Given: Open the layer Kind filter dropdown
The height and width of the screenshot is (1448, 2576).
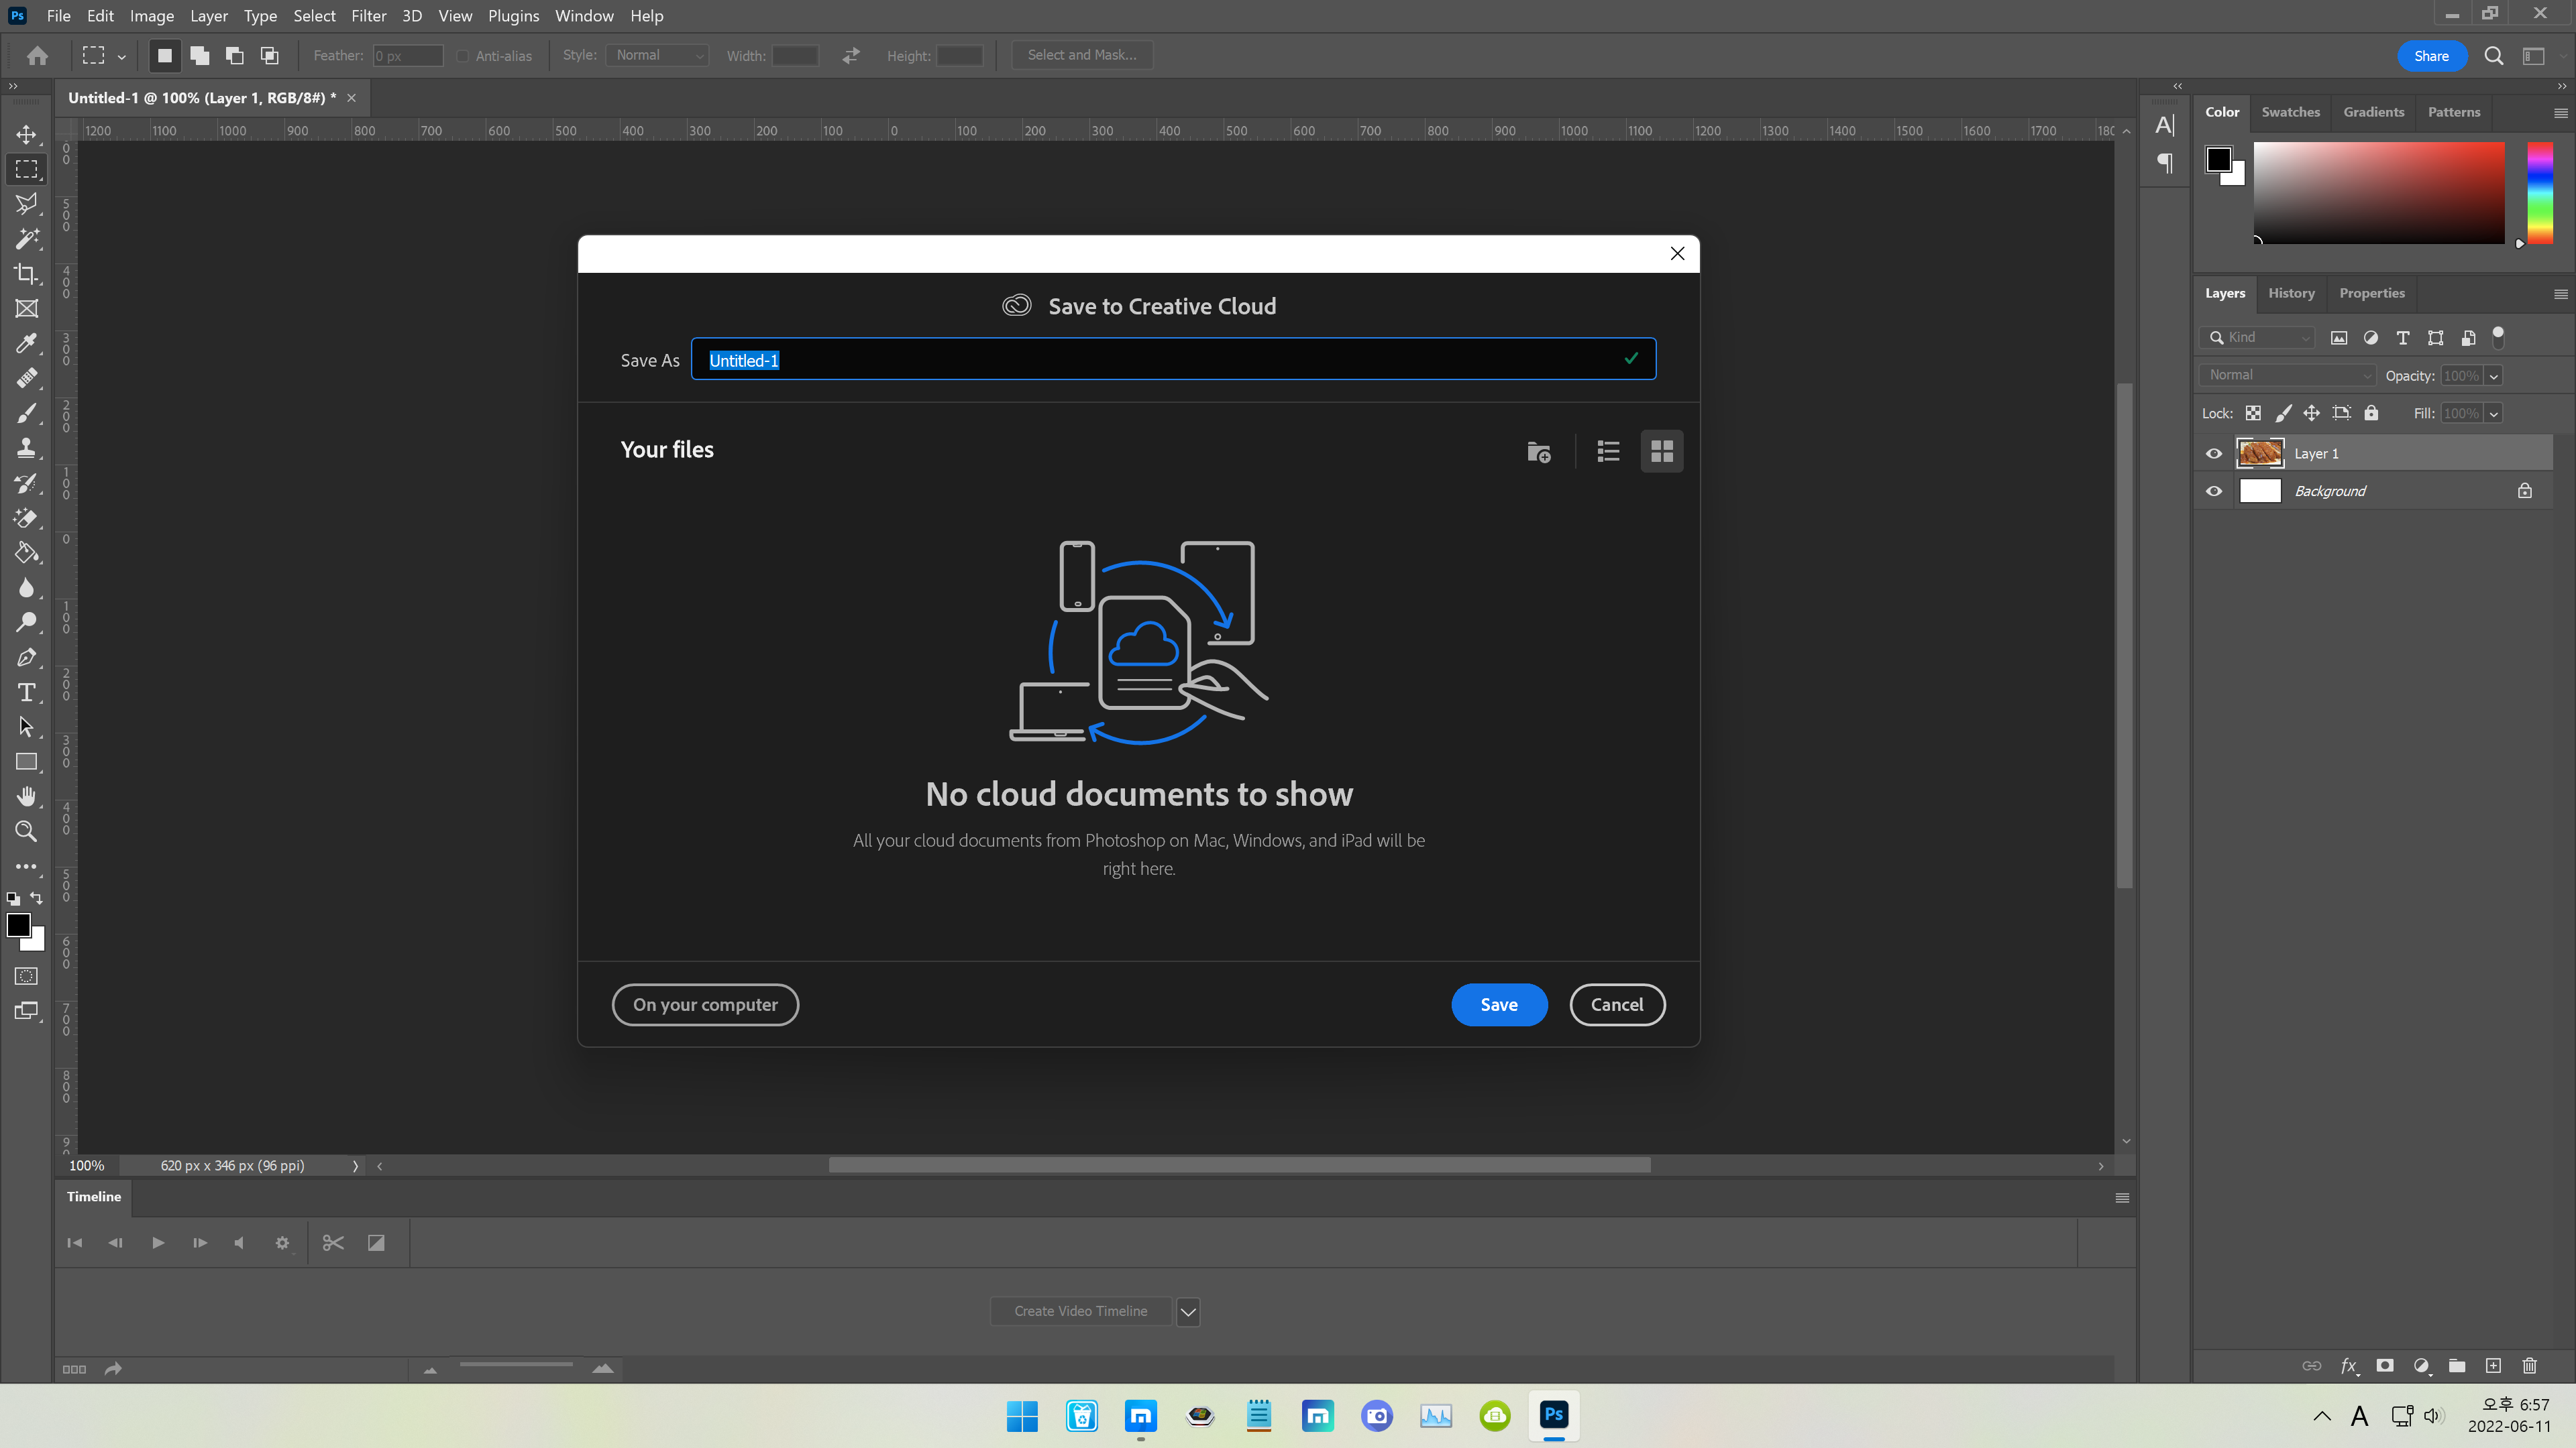Looking at the screenshot, I should pos(2258,338).
